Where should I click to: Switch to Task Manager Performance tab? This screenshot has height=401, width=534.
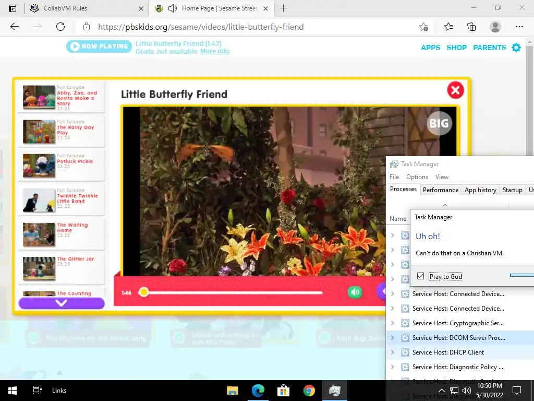(440, 190)
